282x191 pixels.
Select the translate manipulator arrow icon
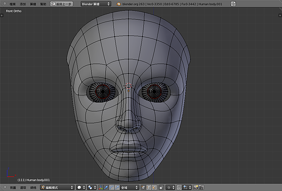point(106,187)
